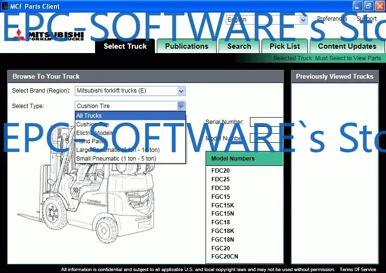386x273 pixels.
Task: Click the MCF Parts Client title bar icon
Action: coord(4,6)
